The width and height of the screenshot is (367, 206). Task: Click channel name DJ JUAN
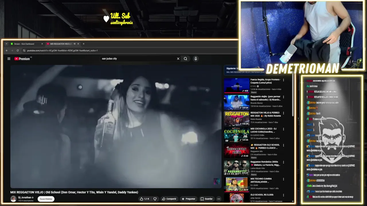(x=254, y=185)
